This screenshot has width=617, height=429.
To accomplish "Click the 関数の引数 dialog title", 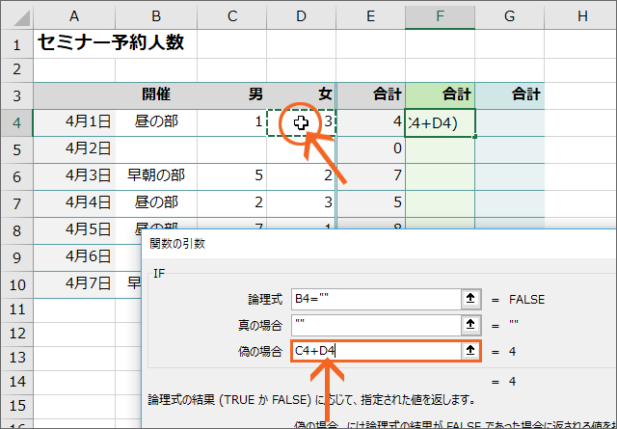I will [x=177, y=244].
